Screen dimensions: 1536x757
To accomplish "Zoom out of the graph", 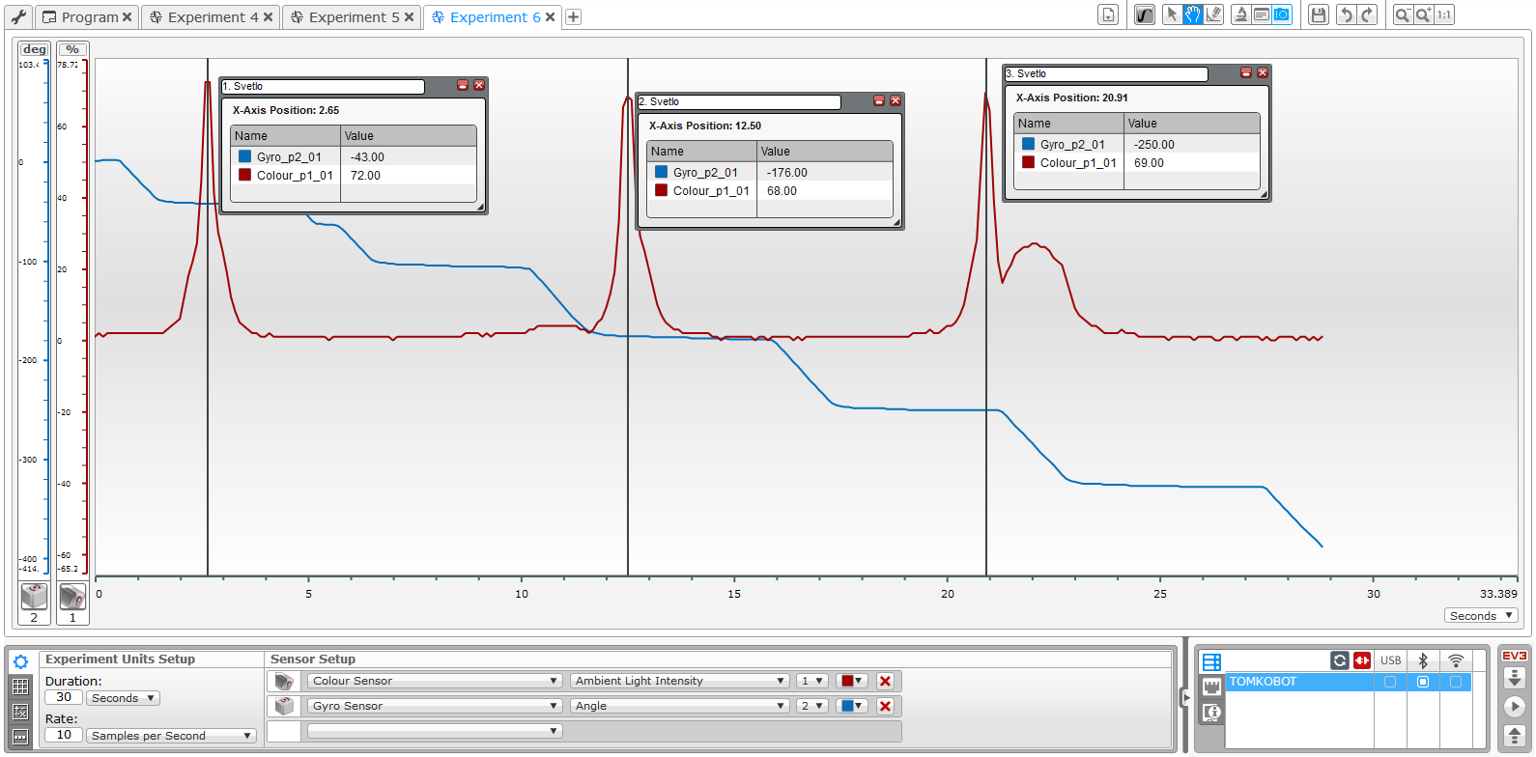I will [x=1402, y=14].
